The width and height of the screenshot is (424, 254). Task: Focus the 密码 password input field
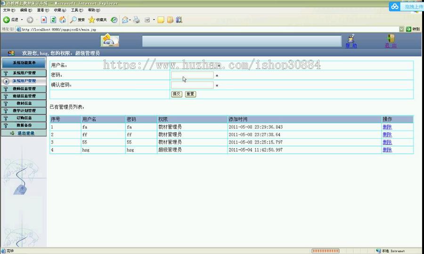pyautogui.click(x=192, y=75)
